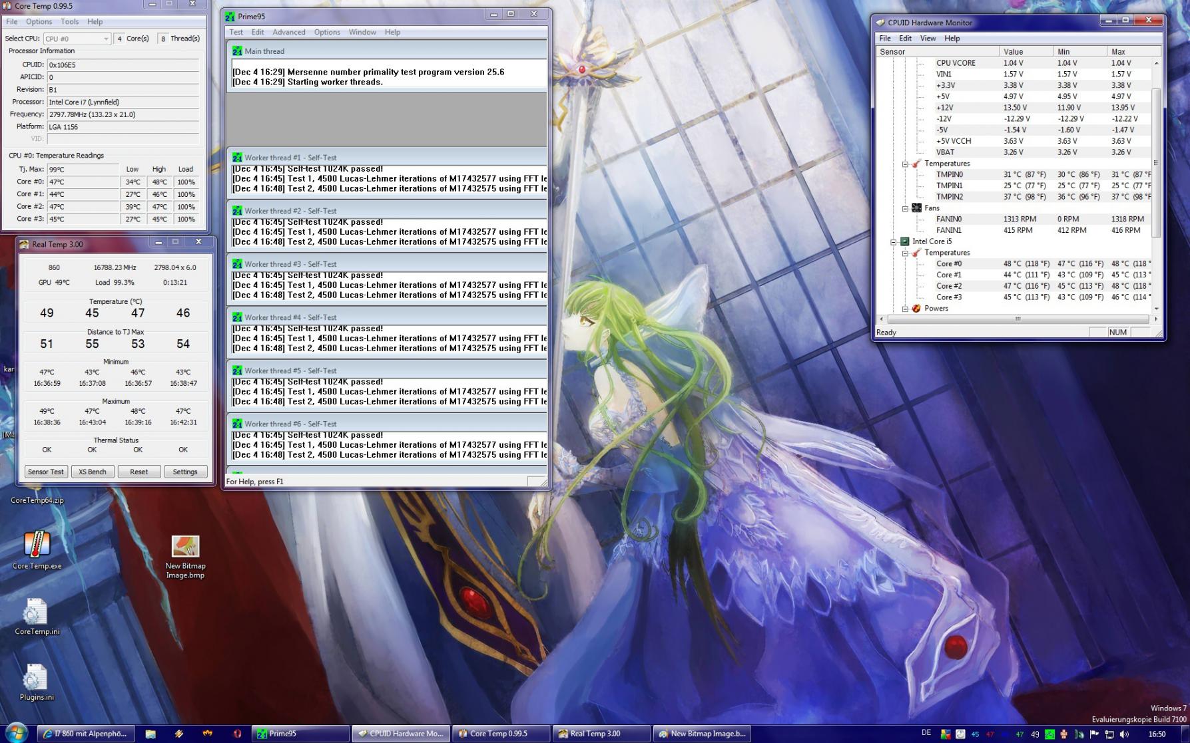1190x743 pixels.
Task: Open CoreTemp.ini desktop file
Action: pyautogui.click(x=37, y=617)
